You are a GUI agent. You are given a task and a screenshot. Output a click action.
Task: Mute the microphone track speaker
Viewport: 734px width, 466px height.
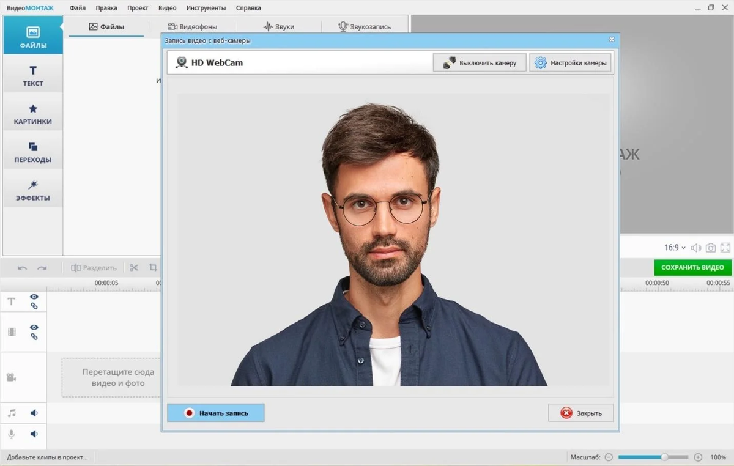34,434
